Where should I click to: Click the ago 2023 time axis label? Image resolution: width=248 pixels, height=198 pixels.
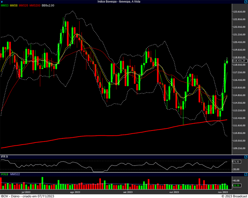pyautogui.click(x=75, y=192)
